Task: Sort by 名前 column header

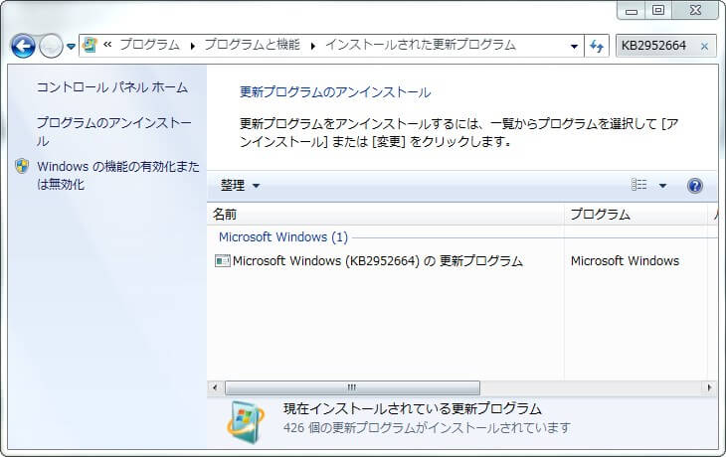Action: click(385, 215)
